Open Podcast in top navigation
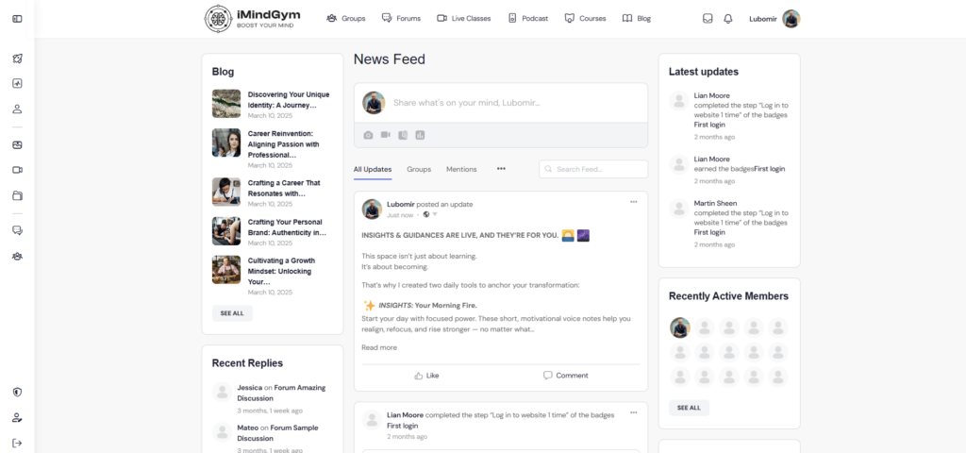The height and width of the screenshot is (453, 966). click(x=527, y=19)
